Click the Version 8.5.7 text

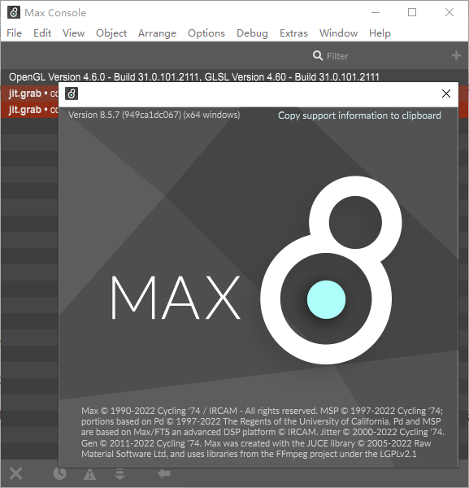click(x=154, y=115)
